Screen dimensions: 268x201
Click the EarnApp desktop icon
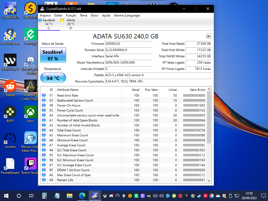pos(30,37)
